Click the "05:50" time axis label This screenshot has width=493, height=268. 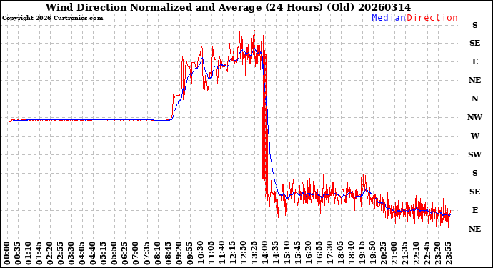[114, 254]
